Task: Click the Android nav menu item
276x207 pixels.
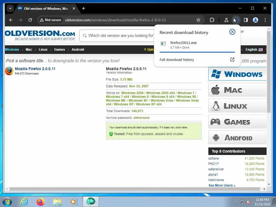Action: coord(78,50)
